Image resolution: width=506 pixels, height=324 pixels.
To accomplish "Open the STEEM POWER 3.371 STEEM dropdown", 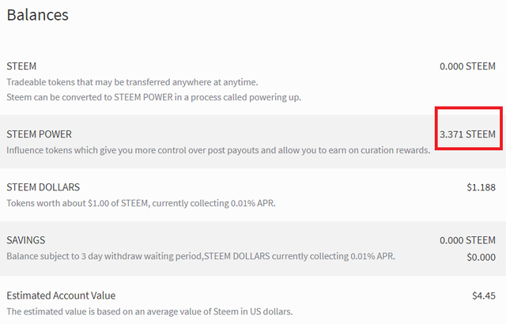I will tap(467, 134).
